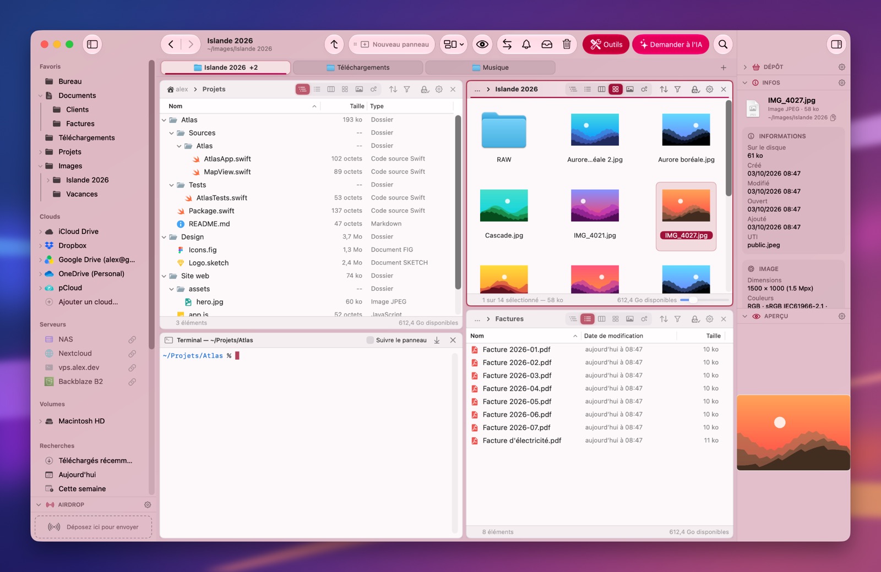
Task: Click the trash icon in toolbar
Action: point(567,45)
